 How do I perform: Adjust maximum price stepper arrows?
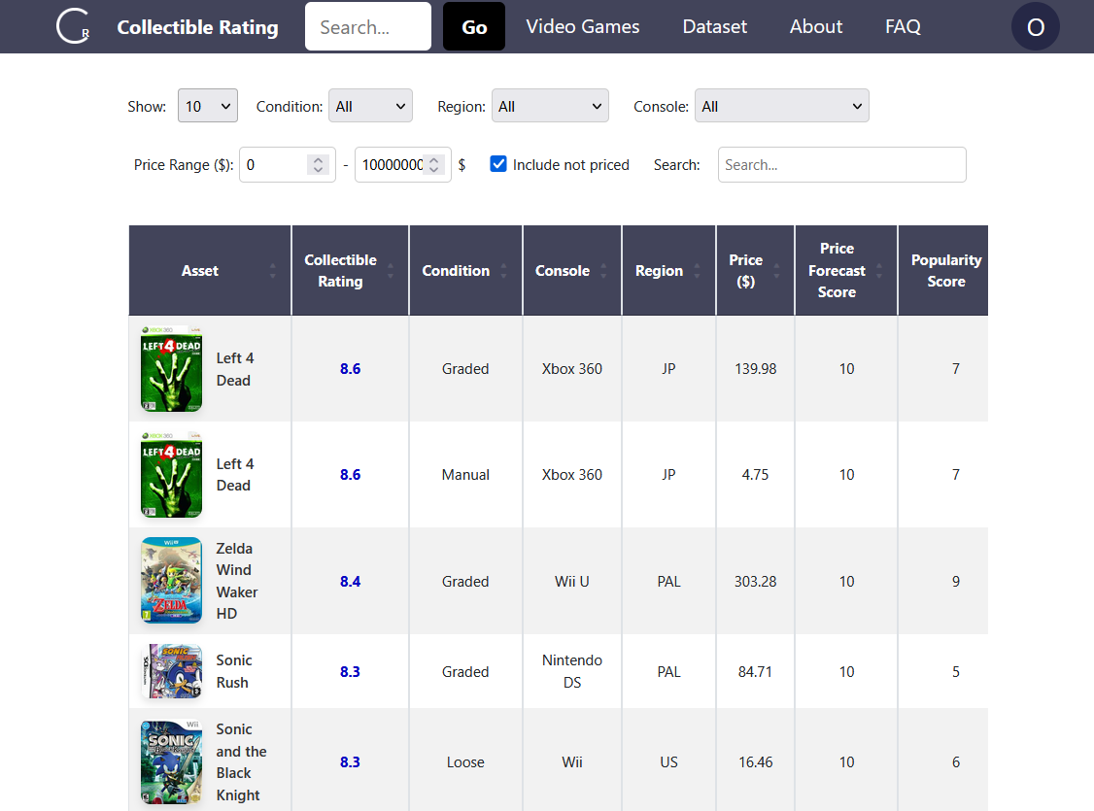coord(434,164)
